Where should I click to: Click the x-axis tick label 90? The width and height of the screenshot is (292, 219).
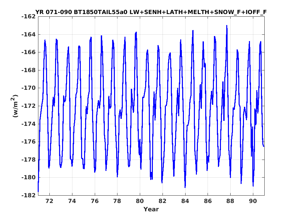coord(253,201)
